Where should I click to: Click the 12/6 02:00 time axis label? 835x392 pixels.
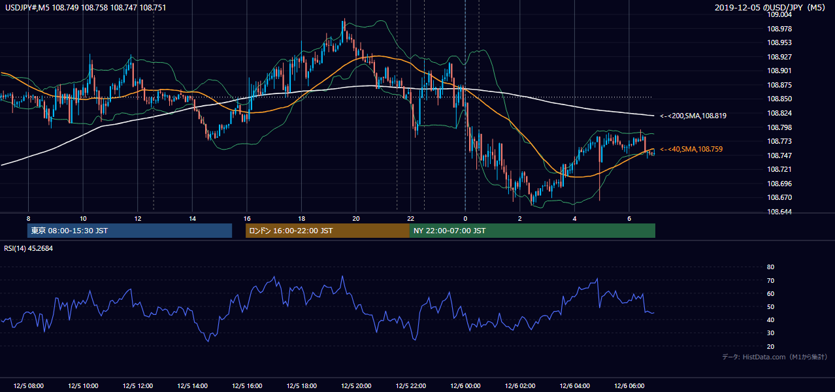(x=519, y=386)
